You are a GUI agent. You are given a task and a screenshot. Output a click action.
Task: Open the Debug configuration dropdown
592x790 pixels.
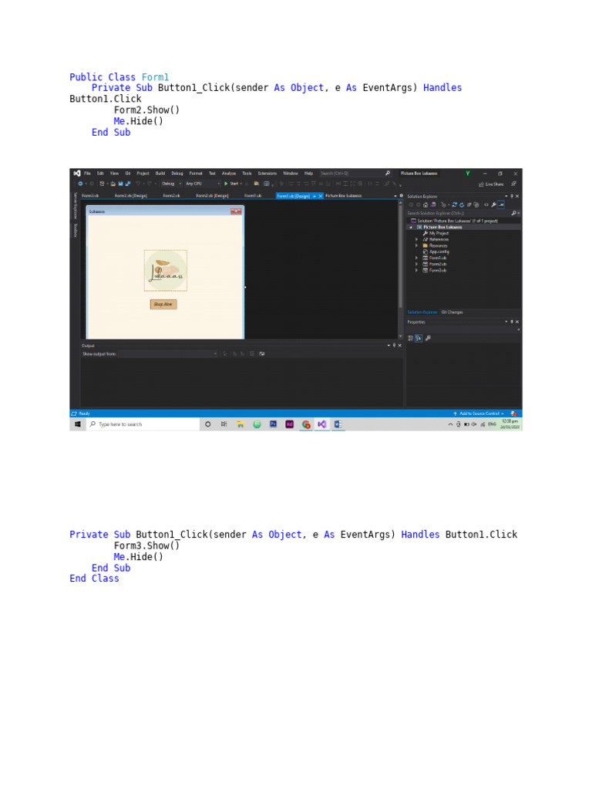point(170,184)
